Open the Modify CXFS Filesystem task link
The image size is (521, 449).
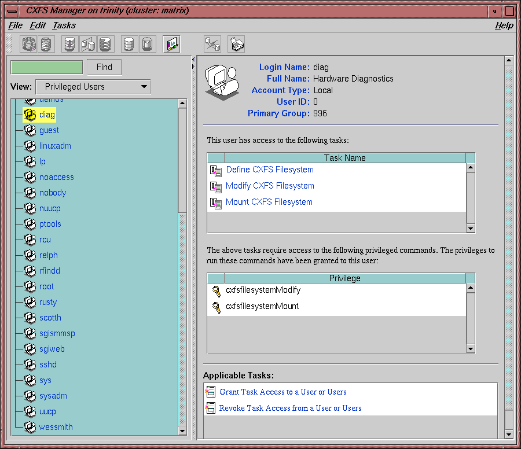[270, 186]
